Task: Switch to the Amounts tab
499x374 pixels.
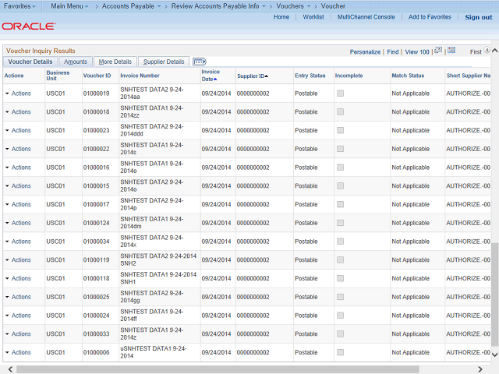Action: click(76, 62)
